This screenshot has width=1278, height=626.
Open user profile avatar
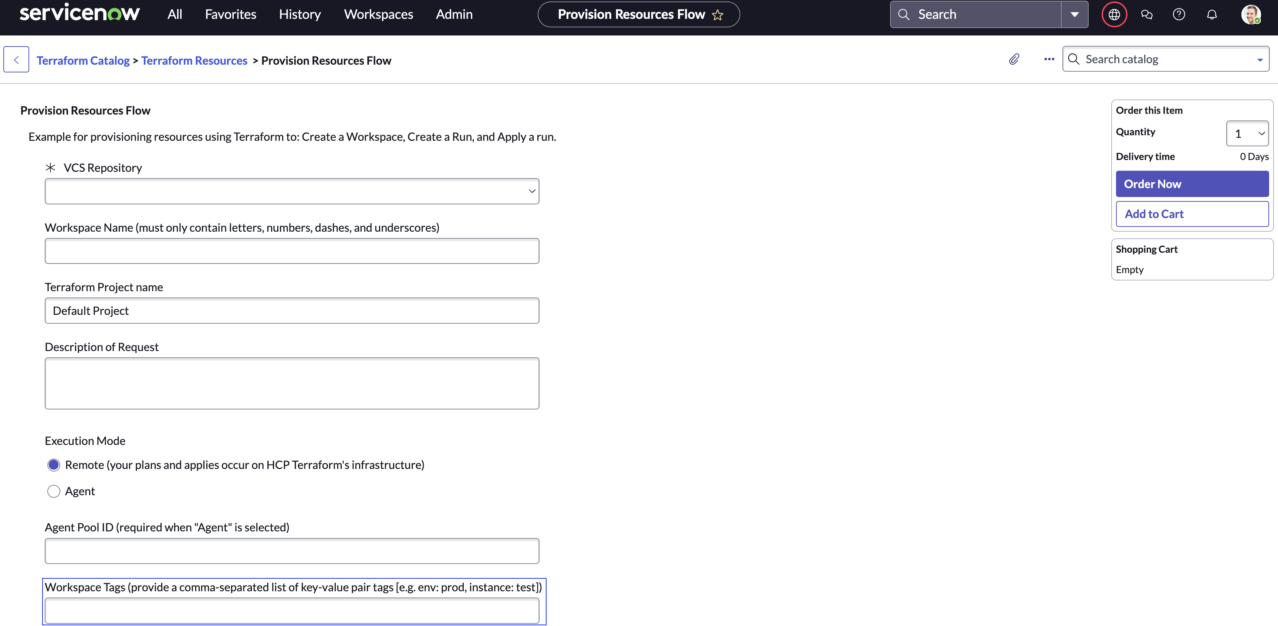[x=1250, y=14]
